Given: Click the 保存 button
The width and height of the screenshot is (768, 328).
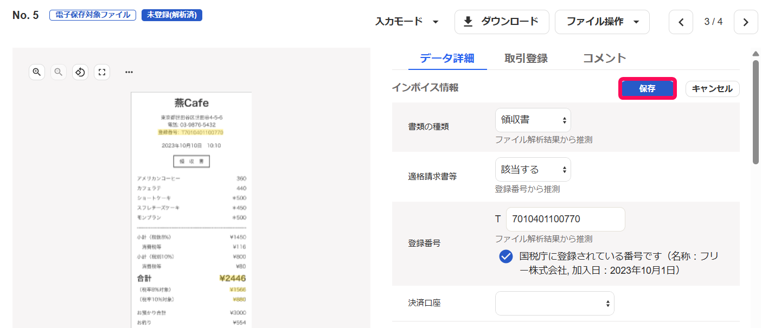Looking at the screenshot, I should pos(648,88).
